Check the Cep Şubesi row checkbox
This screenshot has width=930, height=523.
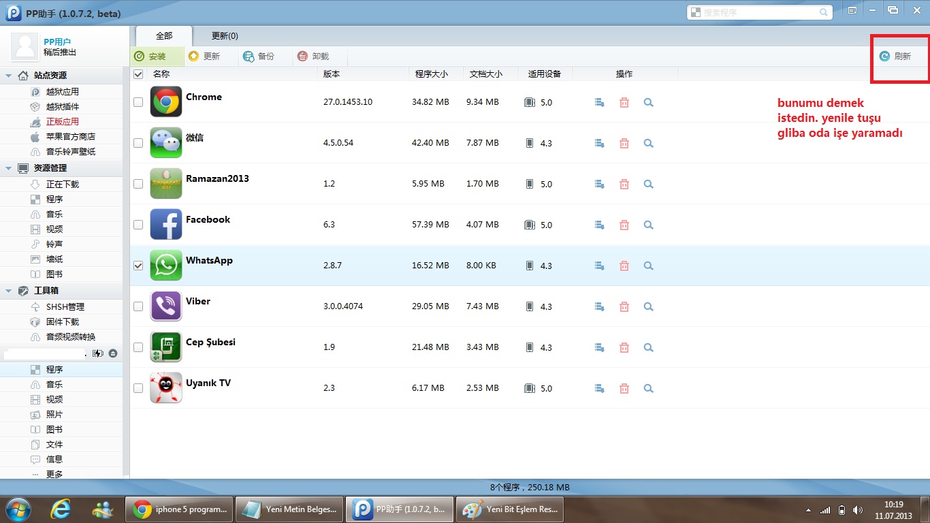(x=138, y=347)
